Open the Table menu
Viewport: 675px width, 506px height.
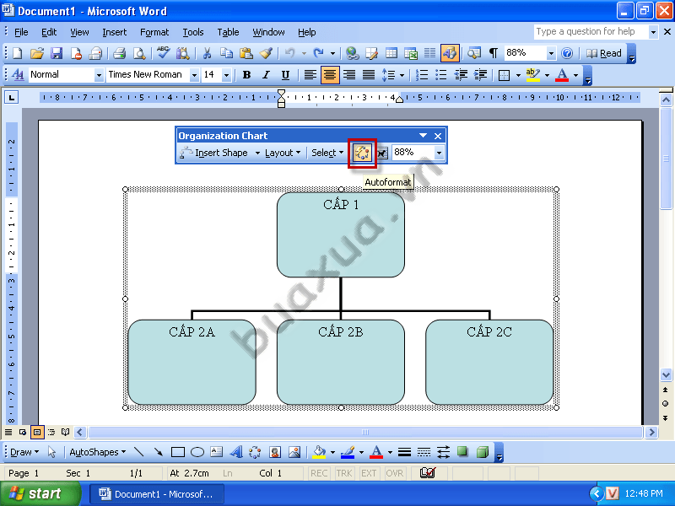point(228,32)
